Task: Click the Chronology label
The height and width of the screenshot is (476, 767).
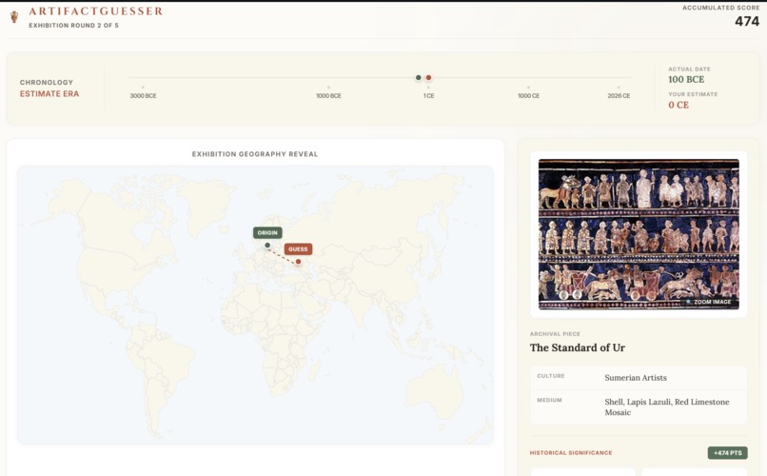Action: point(47,82)
